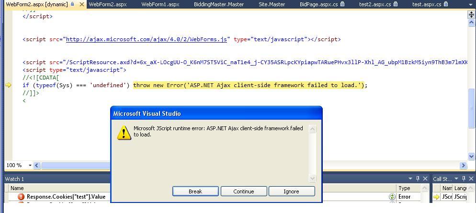Click the Type column header in Watch 1

point(408,188)
